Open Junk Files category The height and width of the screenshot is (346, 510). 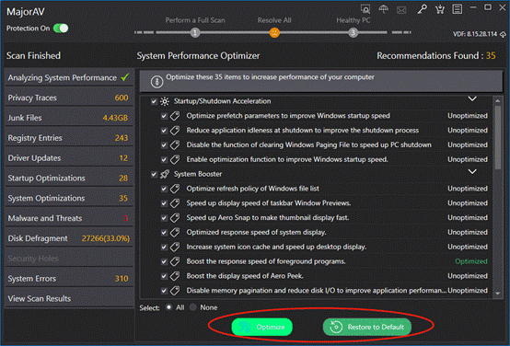(x=69, y=118)
